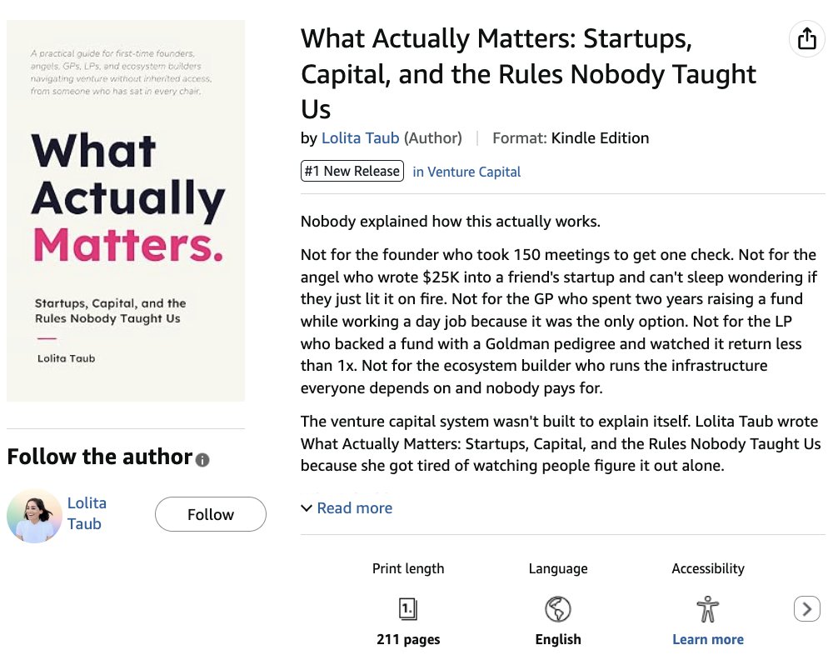Click the book title heading
This screenshot has height=665, width=833.
point(529,74)
